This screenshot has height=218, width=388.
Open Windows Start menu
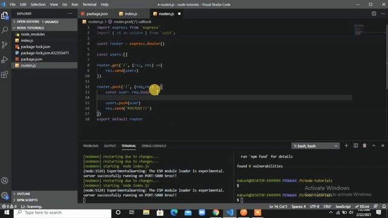7,213
